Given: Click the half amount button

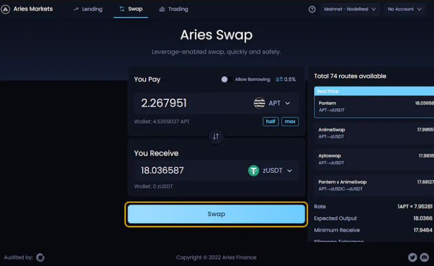Looking at the screenshot, I should pos(271,122).
